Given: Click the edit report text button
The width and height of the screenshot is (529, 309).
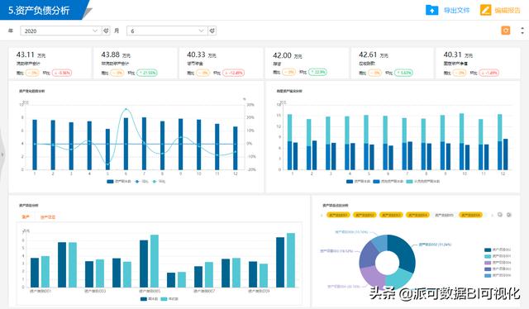Looking at the screenshot, I should (508, 11).
